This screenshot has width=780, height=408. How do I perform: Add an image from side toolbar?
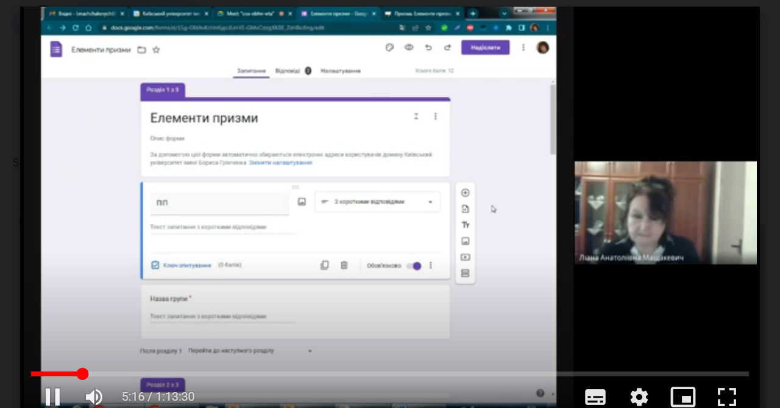[465, 241]
